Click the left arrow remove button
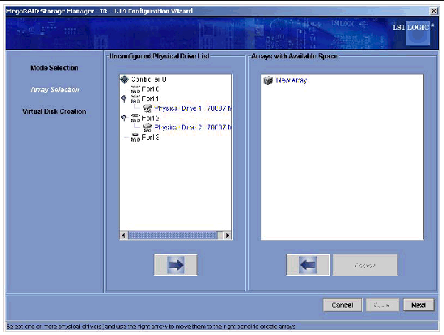This screenshot has height=335, width=444. pyautogui.click(x=308, y=265)
